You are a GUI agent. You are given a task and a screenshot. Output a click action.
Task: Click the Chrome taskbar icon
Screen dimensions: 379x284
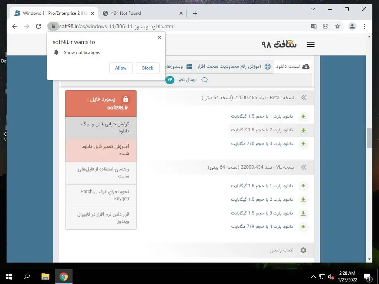click(64, 277)
